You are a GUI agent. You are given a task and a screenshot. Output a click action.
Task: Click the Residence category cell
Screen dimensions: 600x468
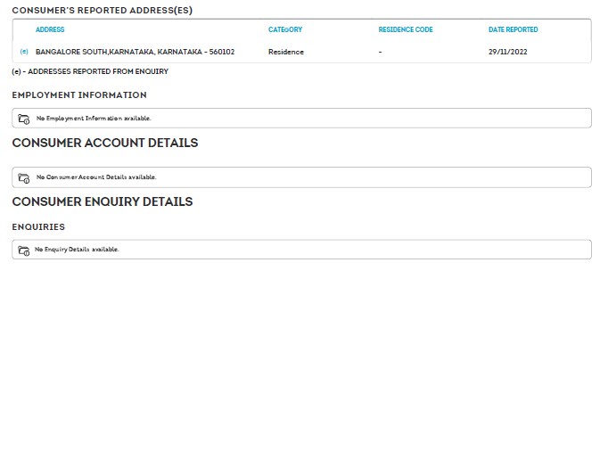coord(286,52)
